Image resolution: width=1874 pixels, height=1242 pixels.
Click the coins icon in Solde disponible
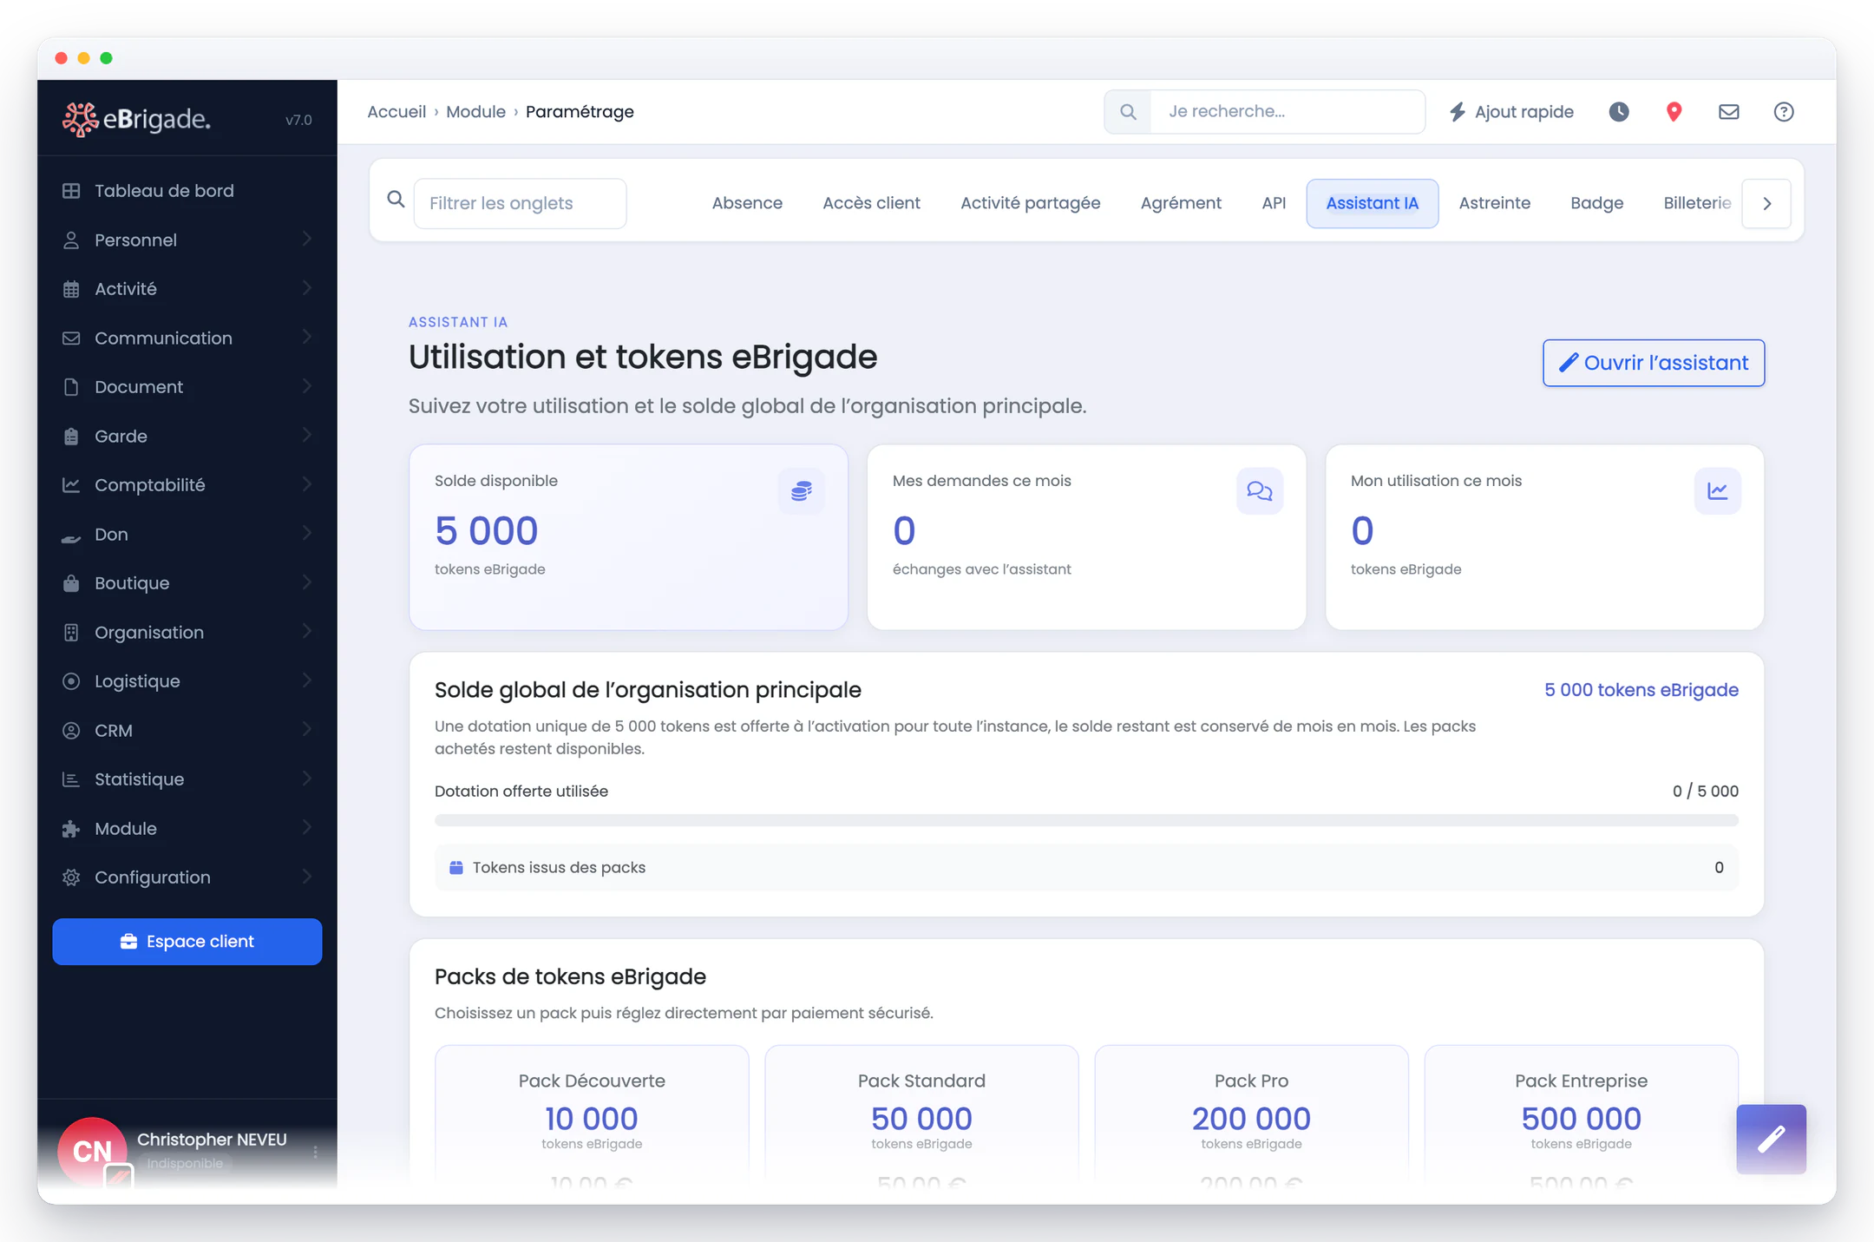802,491
